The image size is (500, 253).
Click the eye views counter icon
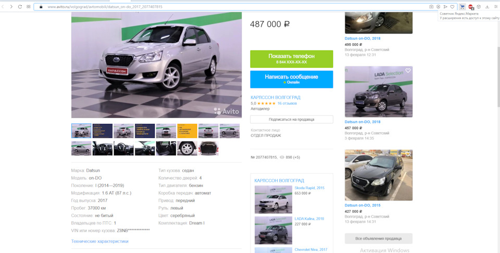[x=282, y=157]
